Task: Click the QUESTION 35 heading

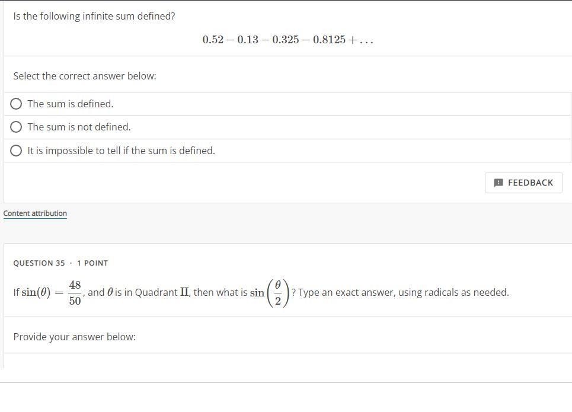Action: click(39, 263)
